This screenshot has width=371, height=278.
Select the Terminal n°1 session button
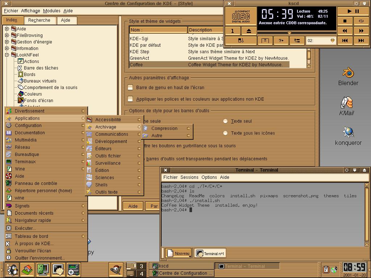(210, 253)
